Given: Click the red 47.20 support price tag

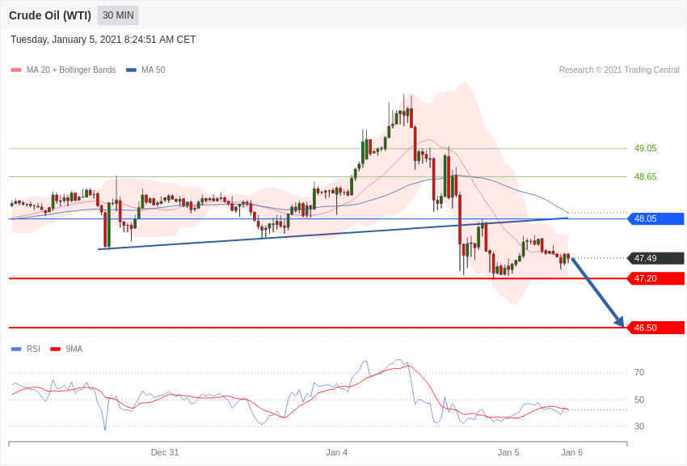Looking at the screenshot, I should click(x=655, y=278).
